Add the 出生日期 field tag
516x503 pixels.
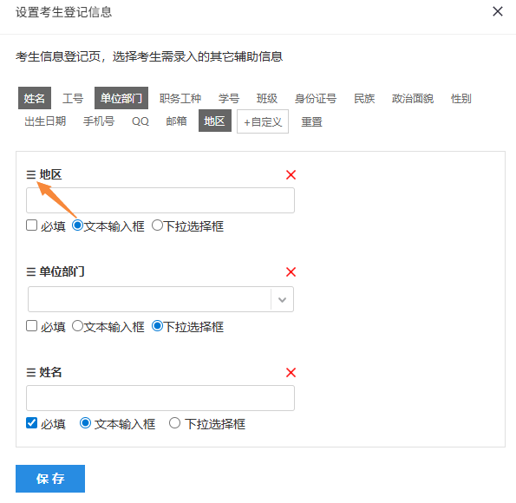(45, 121)
